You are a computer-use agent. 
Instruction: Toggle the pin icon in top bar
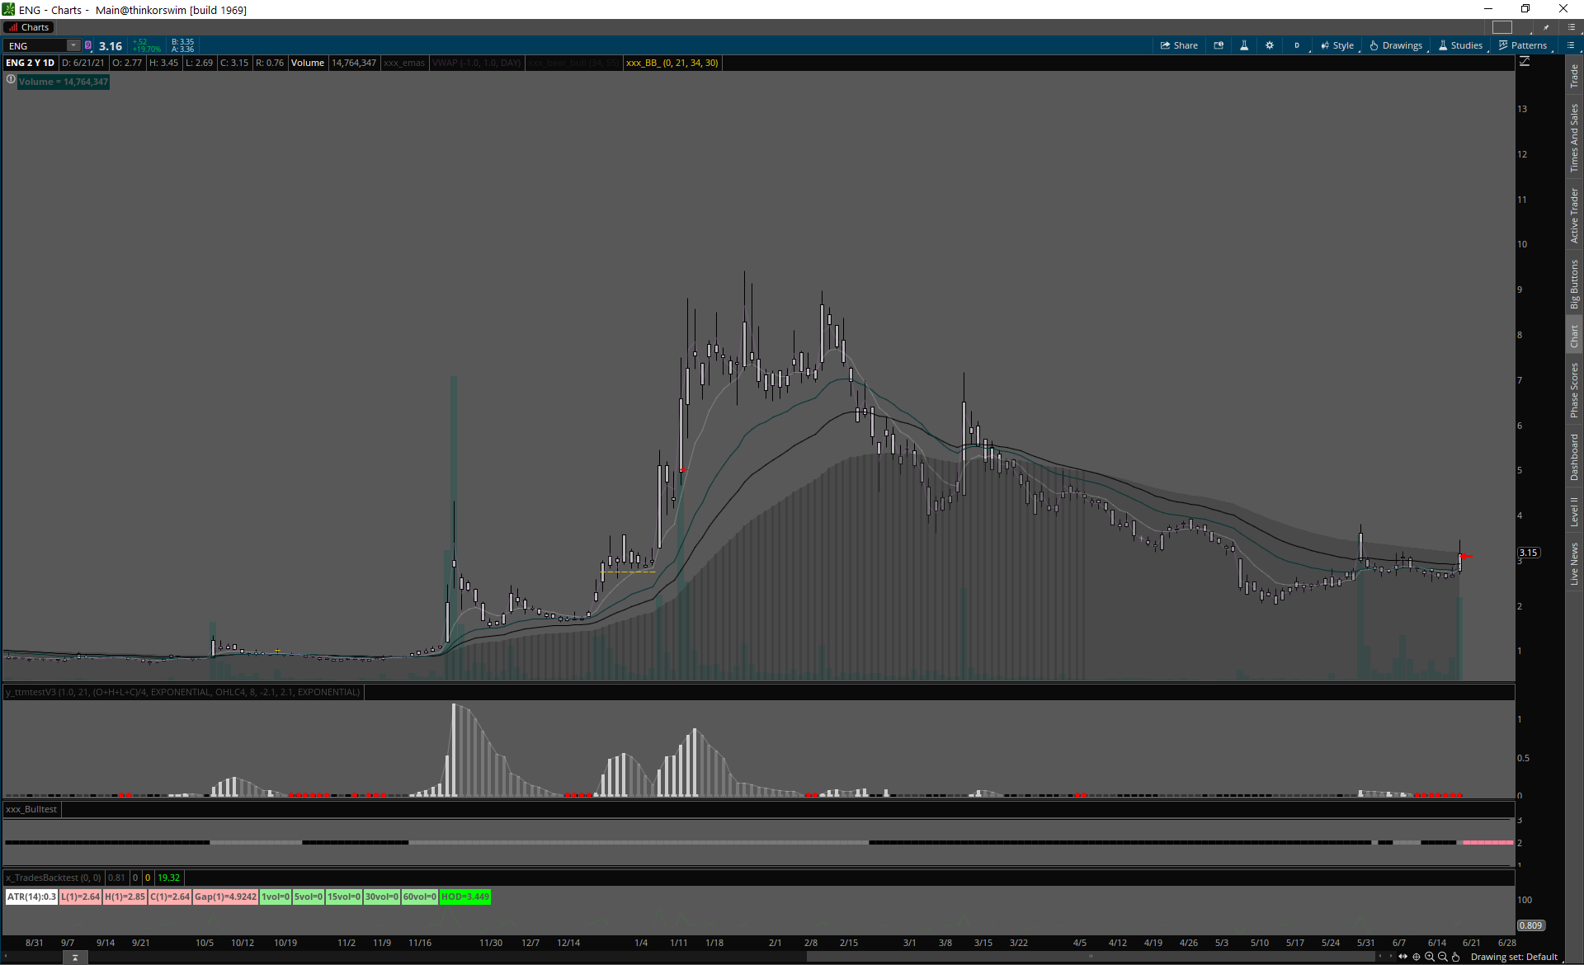1546,27
